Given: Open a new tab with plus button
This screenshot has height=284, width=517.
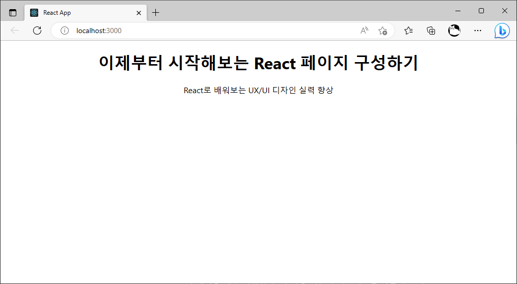Looking at the screenshot, I should tap(156, 13).
